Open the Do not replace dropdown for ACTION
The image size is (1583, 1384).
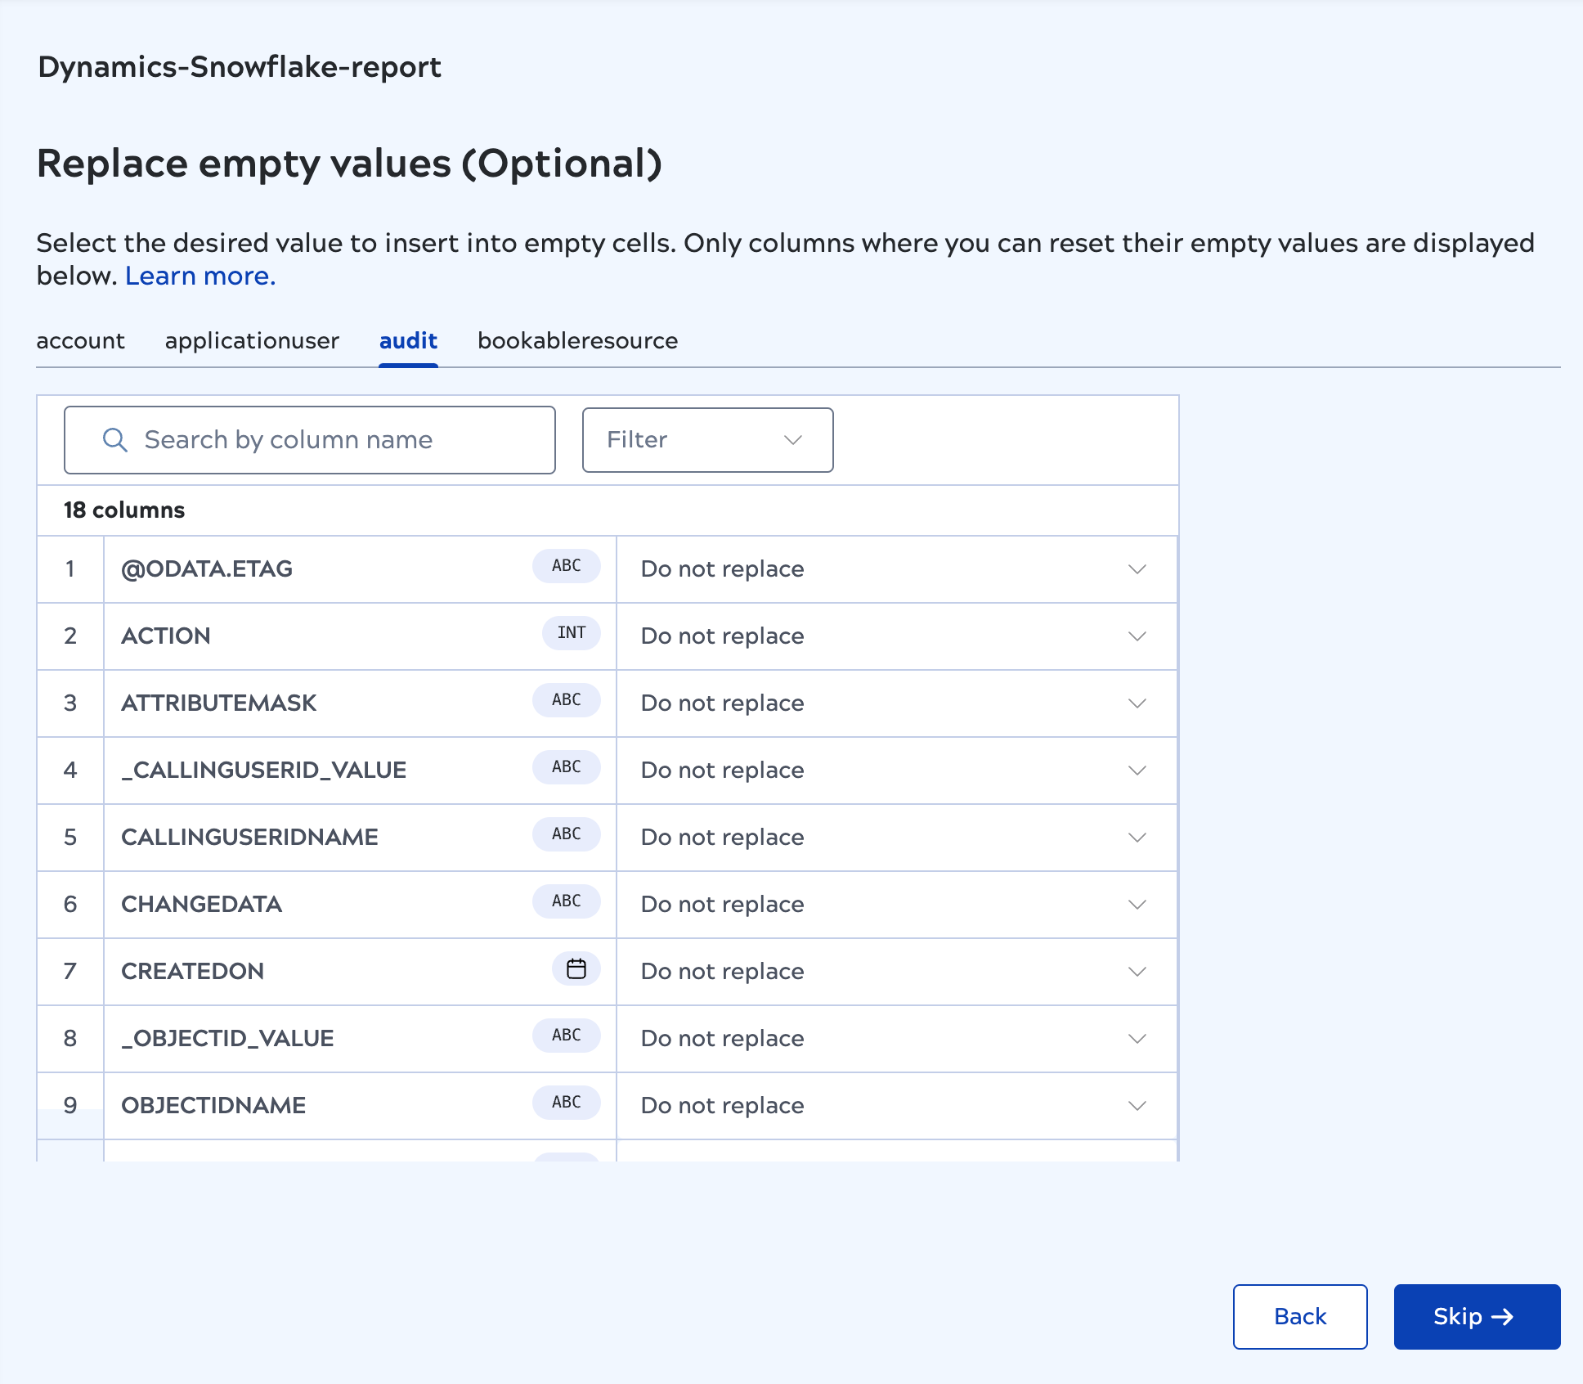tap(1137, 636)
